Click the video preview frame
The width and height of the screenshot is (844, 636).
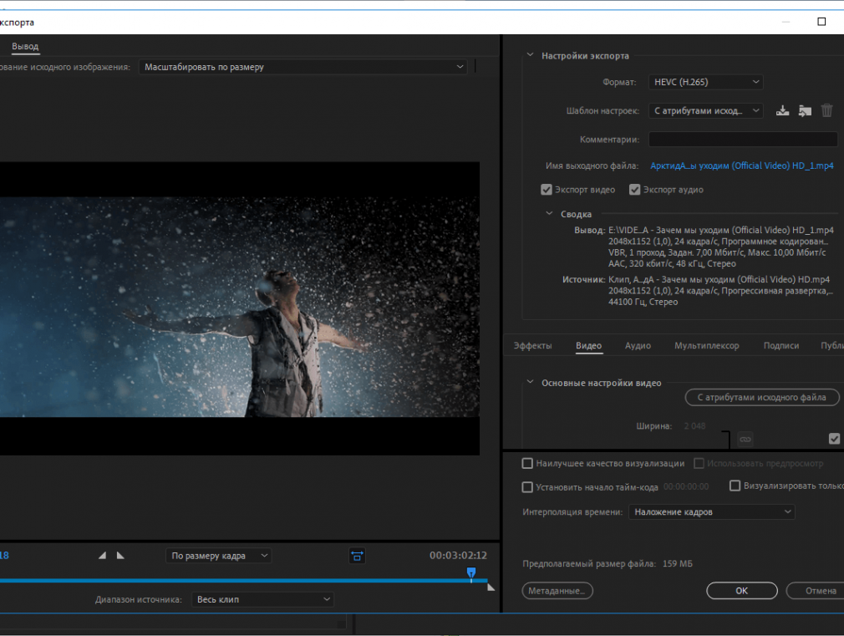(240, 308)
